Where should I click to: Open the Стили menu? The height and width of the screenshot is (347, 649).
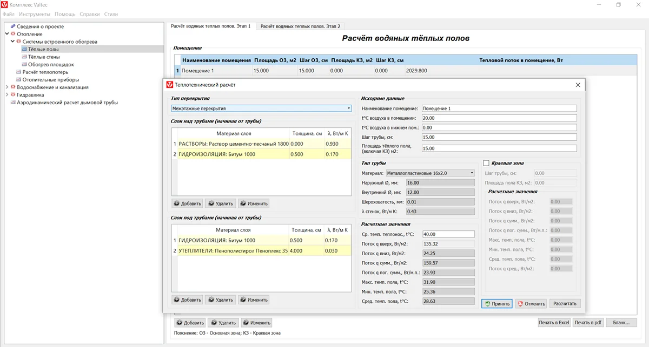pos(110,14)
